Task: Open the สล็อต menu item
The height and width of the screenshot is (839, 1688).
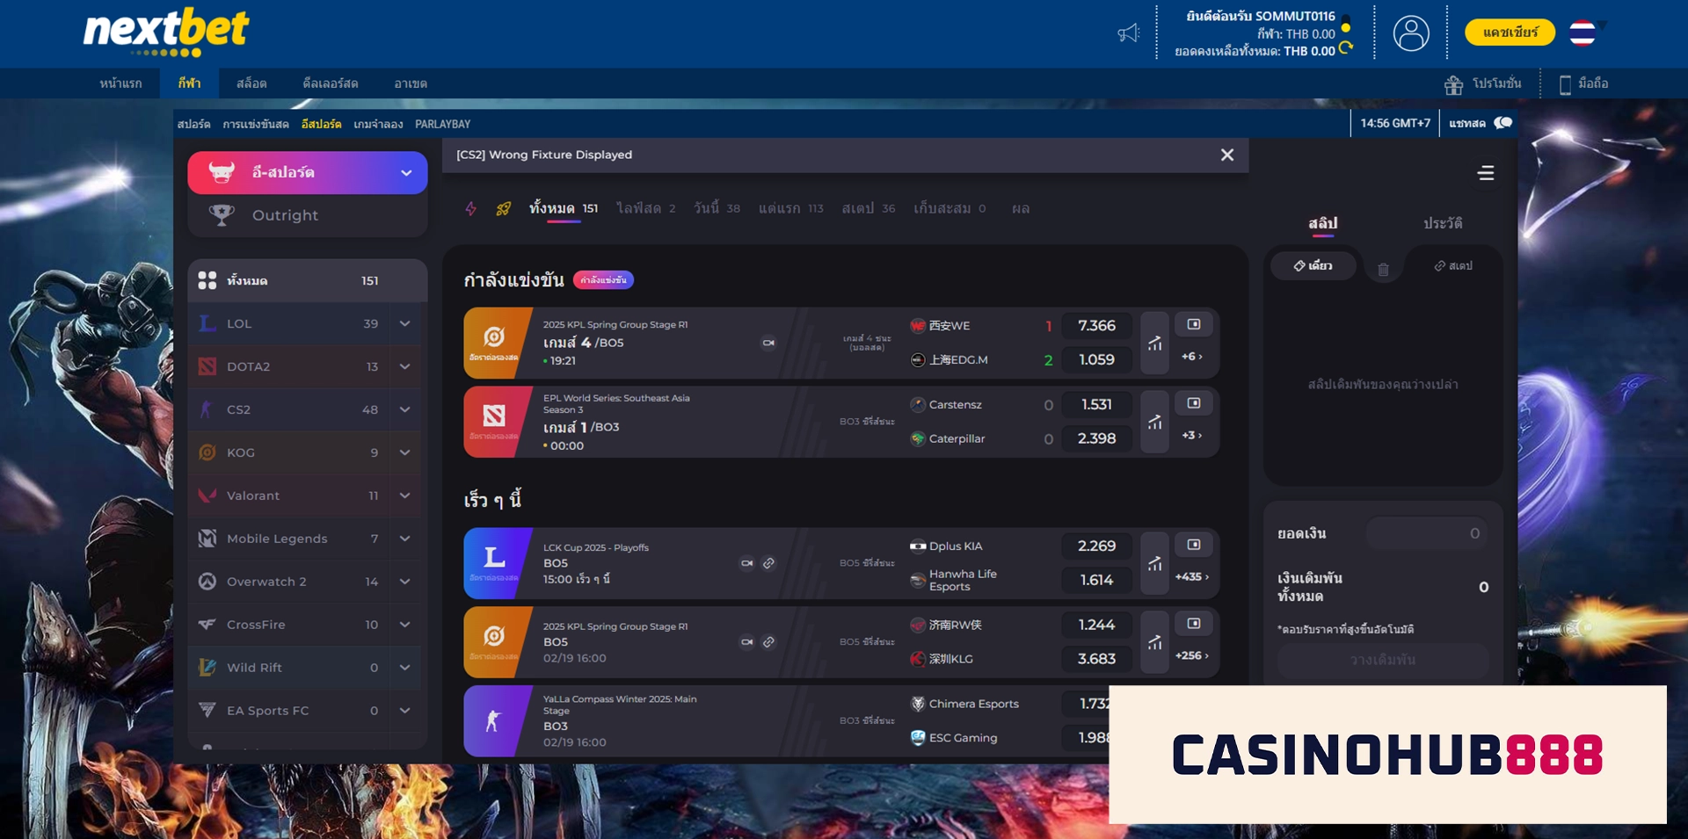Action: point(251,83)
